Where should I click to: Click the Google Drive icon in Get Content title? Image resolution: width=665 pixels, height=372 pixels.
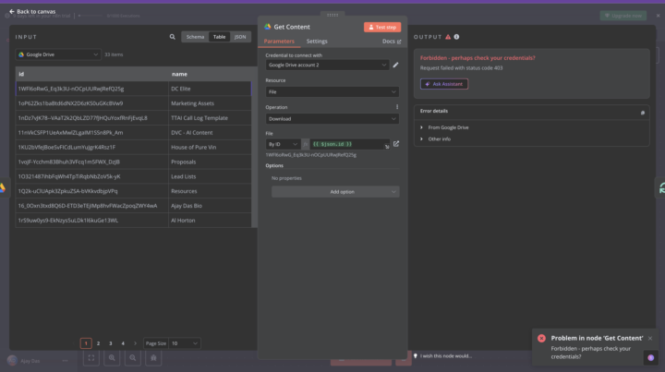268,27
